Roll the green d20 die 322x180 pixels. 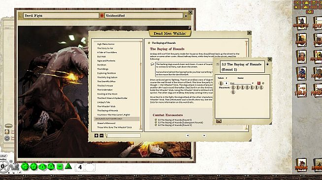(x=25, y=166)
